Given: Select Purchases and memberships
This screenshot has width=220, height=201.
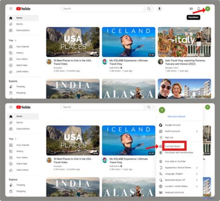Looking at the screenshot, I should pos(179,152).
